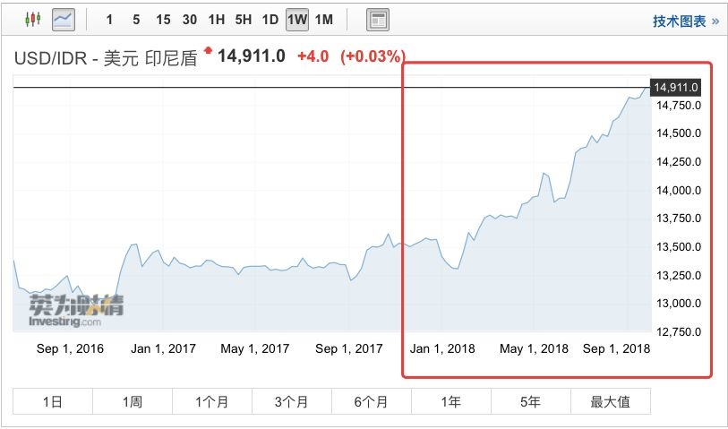
Task: Click the 14,911.0 current price marker
Action: pyautogui.click(x=676, y=87)
